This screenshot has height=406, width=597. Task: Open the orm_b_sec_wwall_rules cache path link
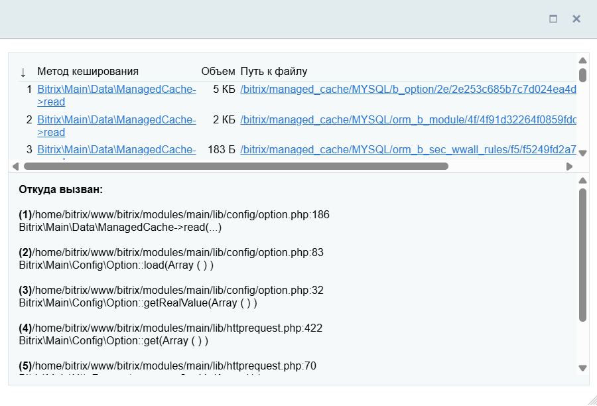[408, 150]
